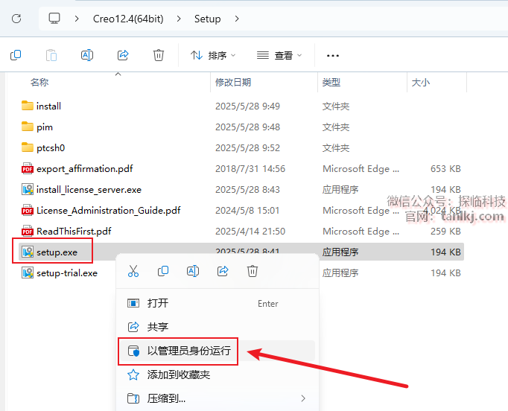Sort by the 名称 column header
This screenshot has width=508, height=411.
pos(39,82)
